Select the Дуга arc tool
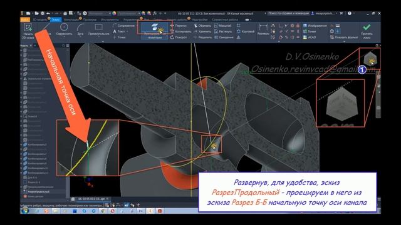This screenshot has width=401, height=225. (80, 29)
